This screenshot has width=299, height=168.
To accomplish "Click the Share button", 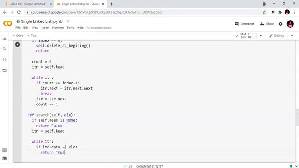I will 267,24.
